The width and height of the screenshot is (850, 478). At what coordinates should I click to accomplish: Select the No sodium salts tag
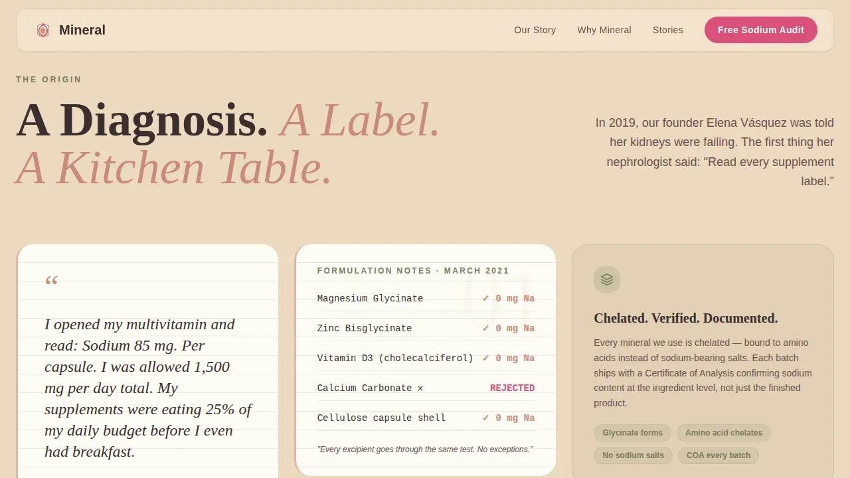[x=633, y=455]
